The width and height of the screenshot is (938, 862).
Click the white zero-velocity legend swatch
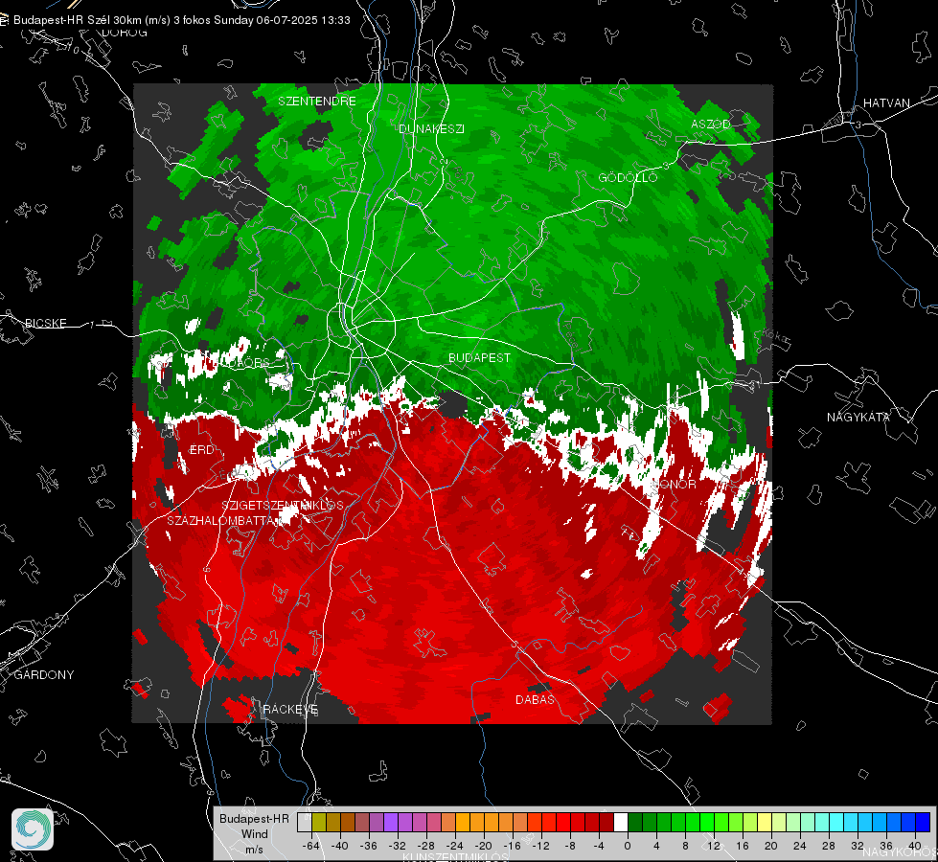click(621, 822)
